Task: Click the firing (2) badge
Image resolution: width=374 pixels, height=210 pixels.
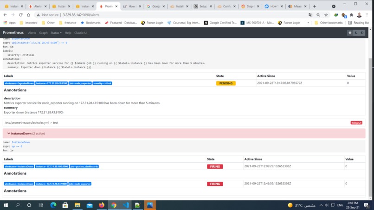Action: click(x=356, y=123)
